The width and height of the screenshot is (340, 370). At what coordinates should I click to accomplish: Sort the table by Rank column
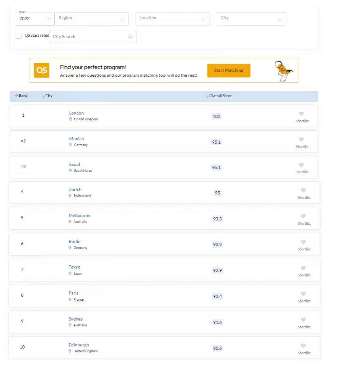click(21, 96)
